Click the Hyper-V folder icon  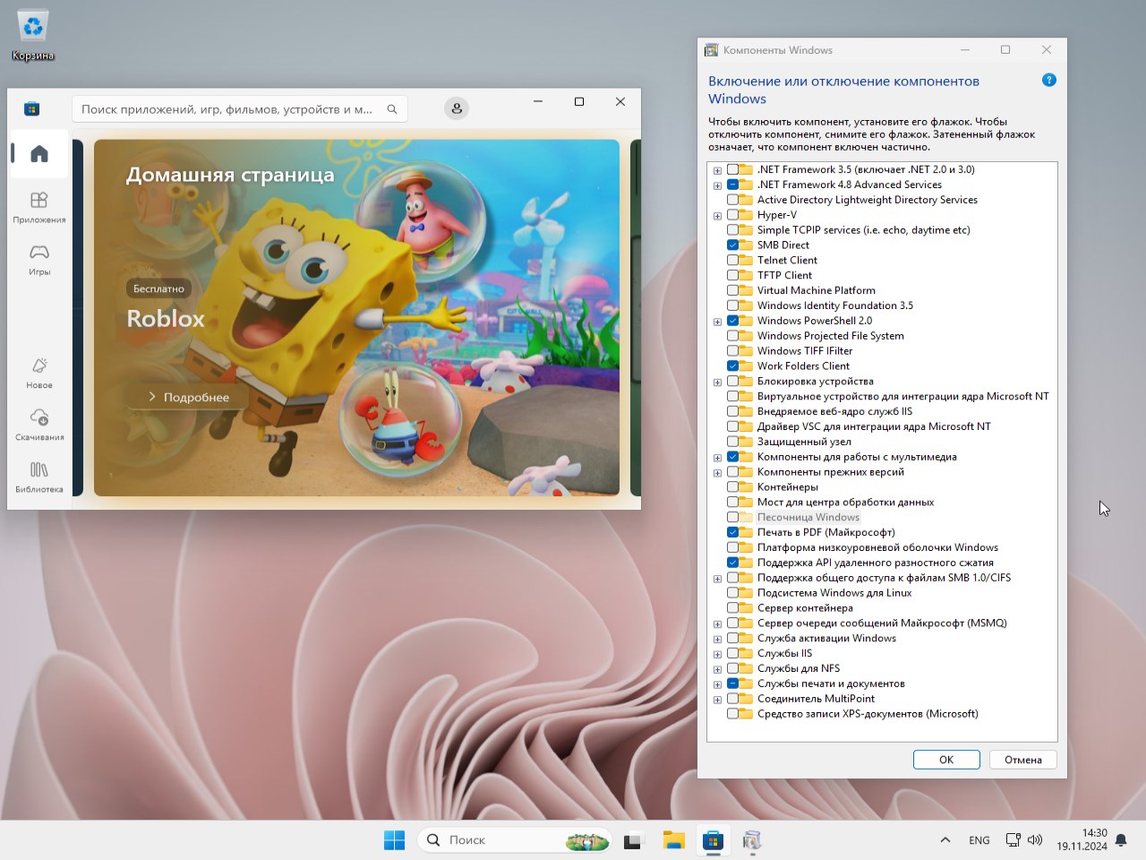tap(747, 215)
